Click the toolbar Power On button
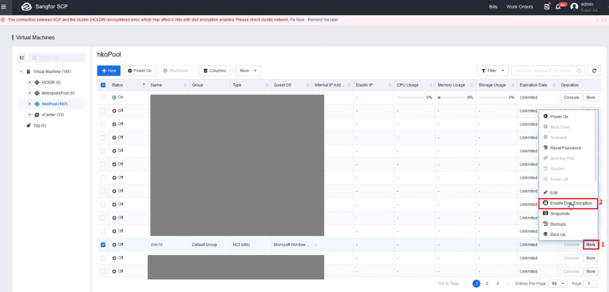The image size is (609, 292). [140, 71]
